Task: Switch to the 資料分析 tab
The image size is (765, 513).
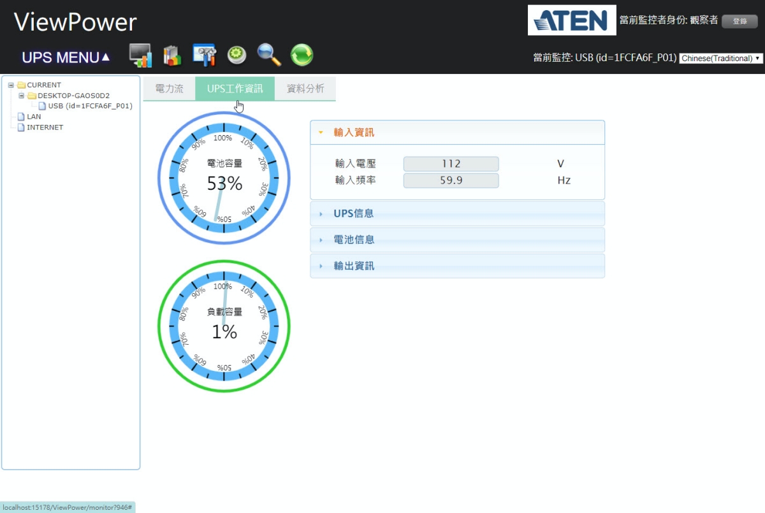Action: 305,89
